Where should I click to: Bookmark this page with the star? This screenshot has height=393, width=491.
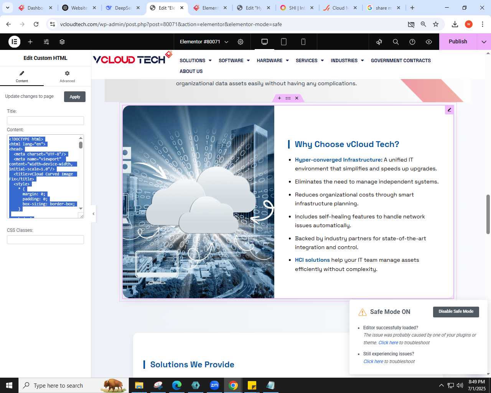point(436,24)
